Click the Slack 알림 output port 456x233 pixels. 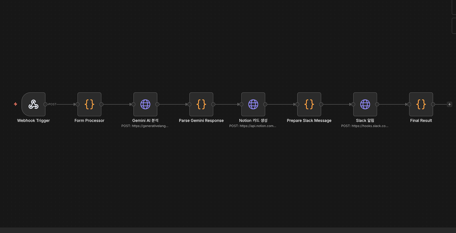point(377,104)
